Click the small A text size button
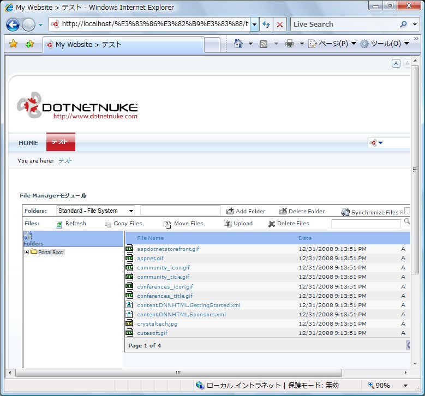Viewport: 425px width, 396px height. coord(396,63)
